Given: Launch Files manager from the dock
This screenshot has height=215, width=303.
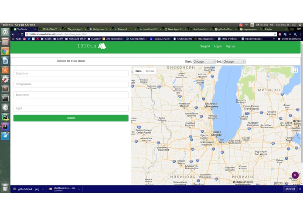Looking at the screenshot, I should click(5, 42).
